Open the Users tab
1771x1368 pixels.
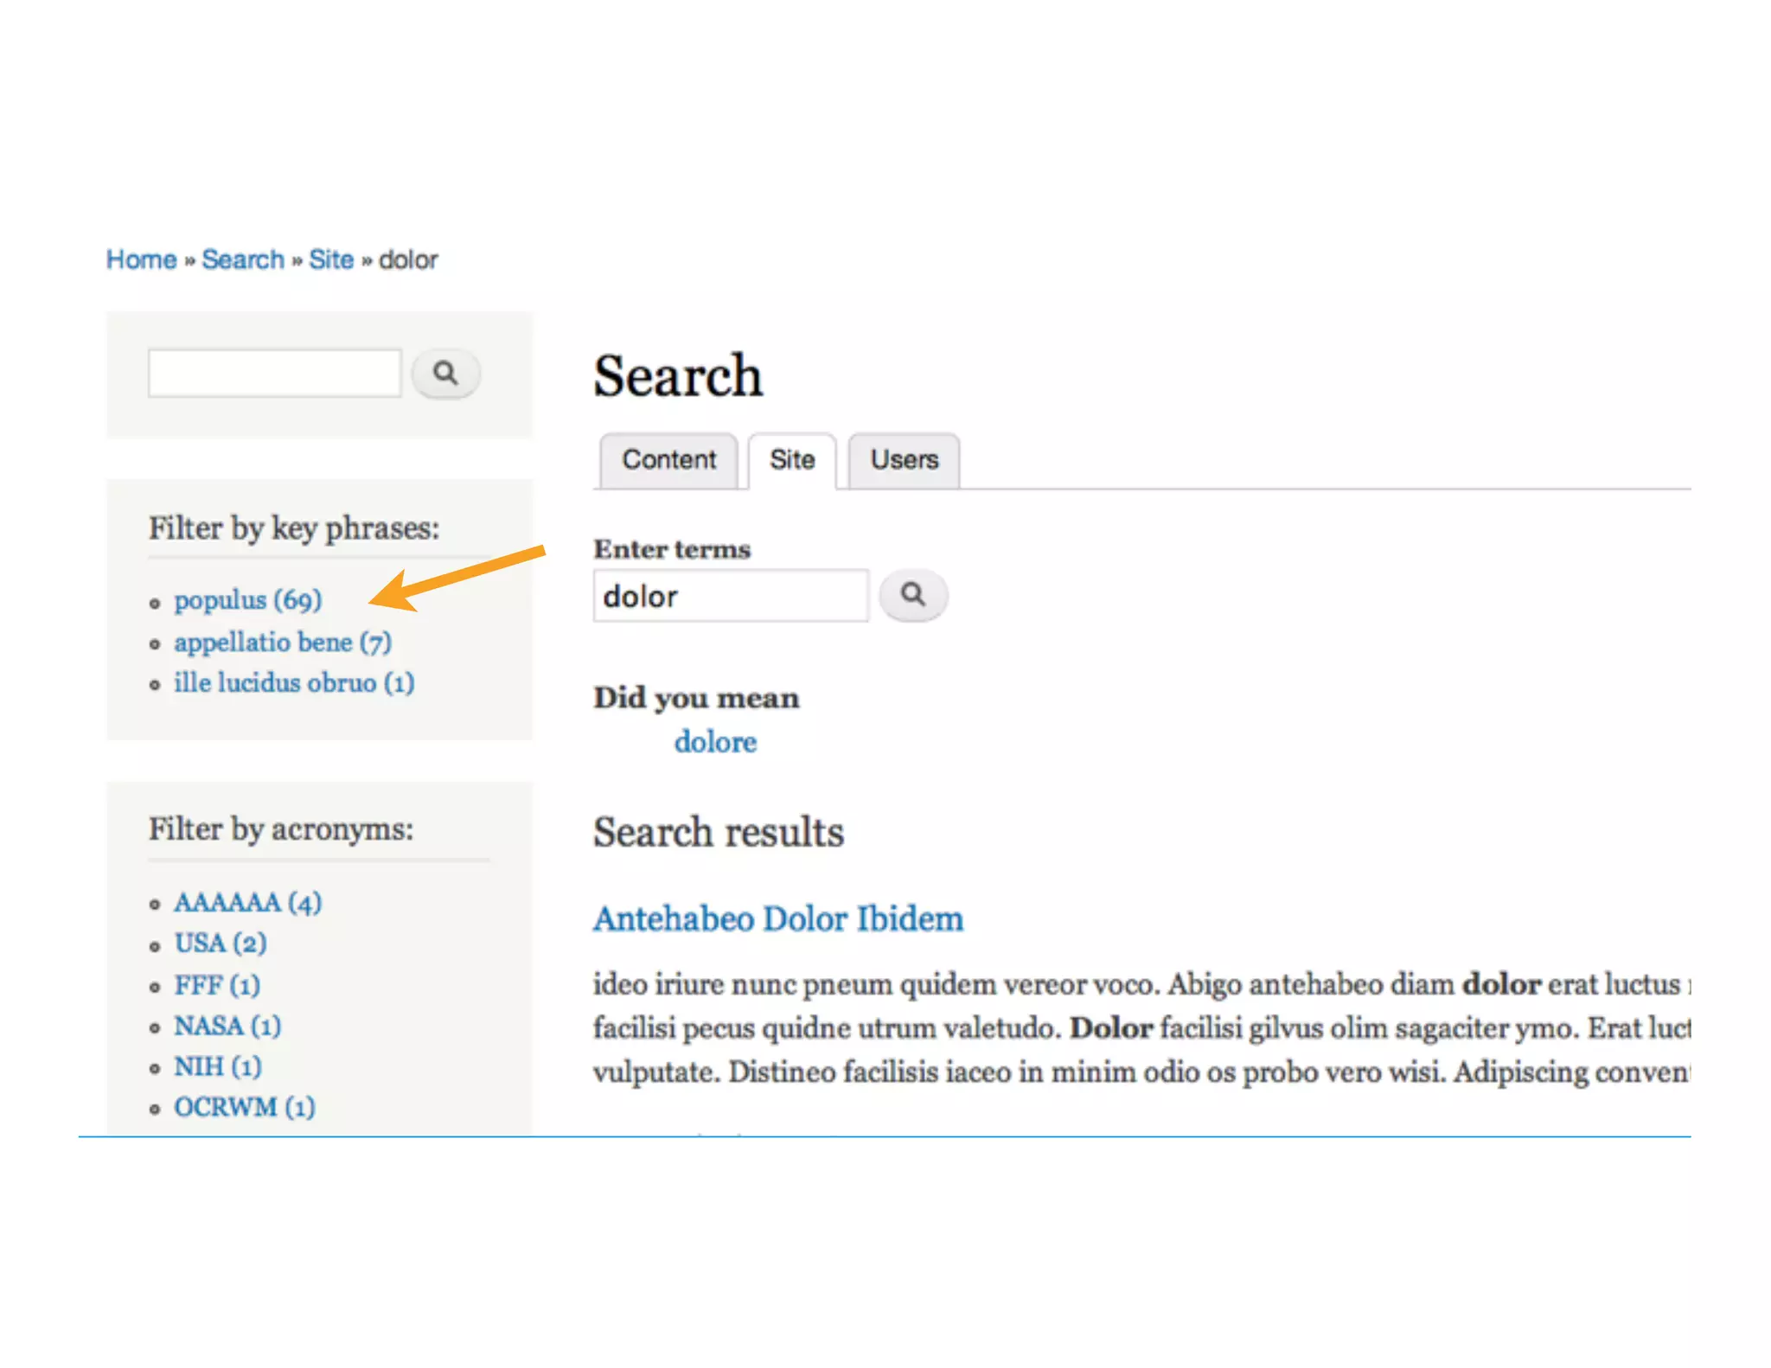(x=904, y=460)
